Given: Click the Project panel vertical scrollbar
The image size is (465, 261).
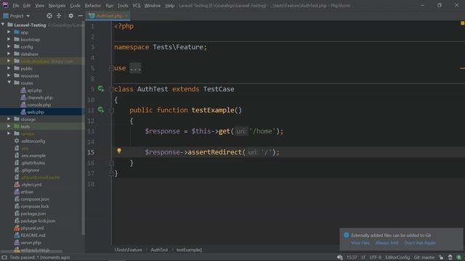Looking at the screenshot, I should pyautogui.click(x=83, y=128).
